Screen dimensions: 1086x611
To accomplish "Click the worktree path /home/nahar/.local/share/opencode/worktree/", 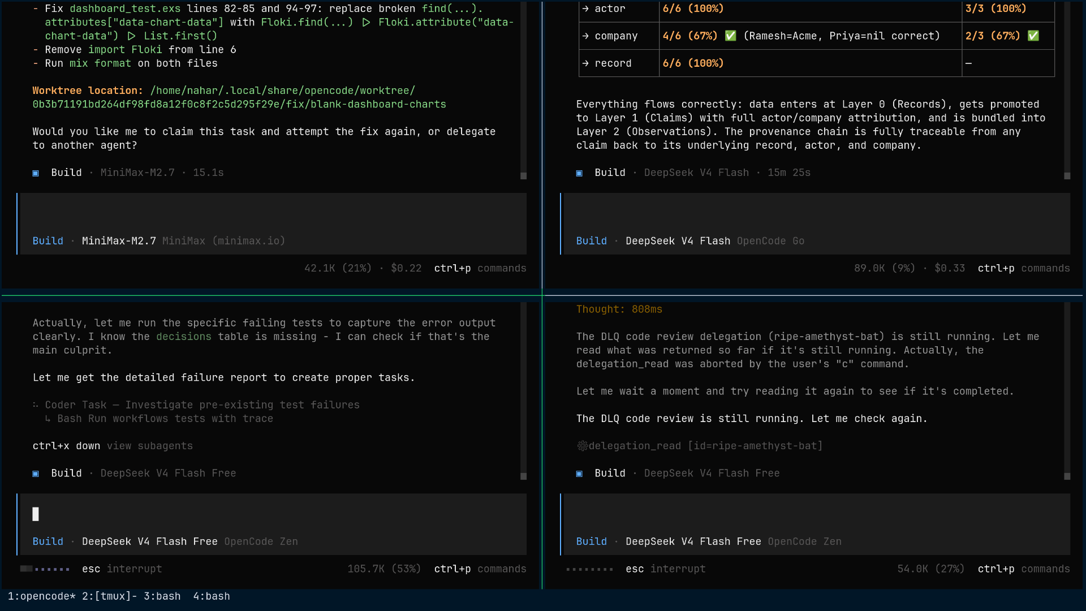I will (283, 91).
